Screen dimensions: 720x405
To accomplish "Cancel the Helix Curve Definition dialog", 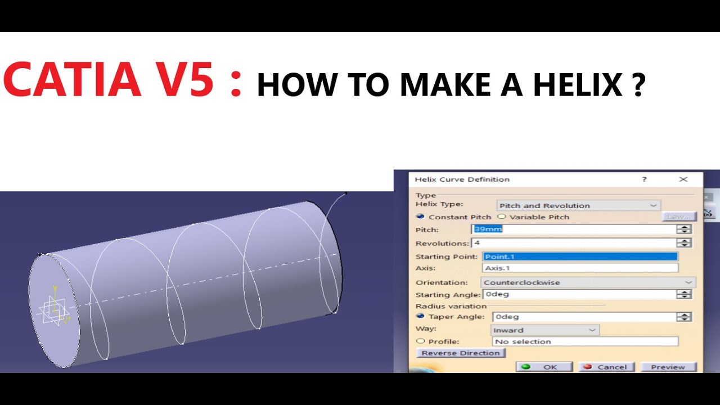I will pos(606,367).
